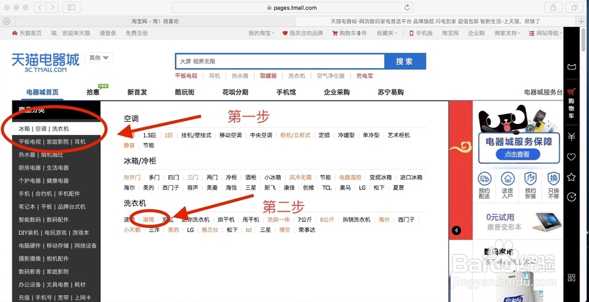Viewport: 589px width, 302px height.
Task: Open the 冰箱 | 空调 | 洗衣机 category row
Action: coord(57,129)
